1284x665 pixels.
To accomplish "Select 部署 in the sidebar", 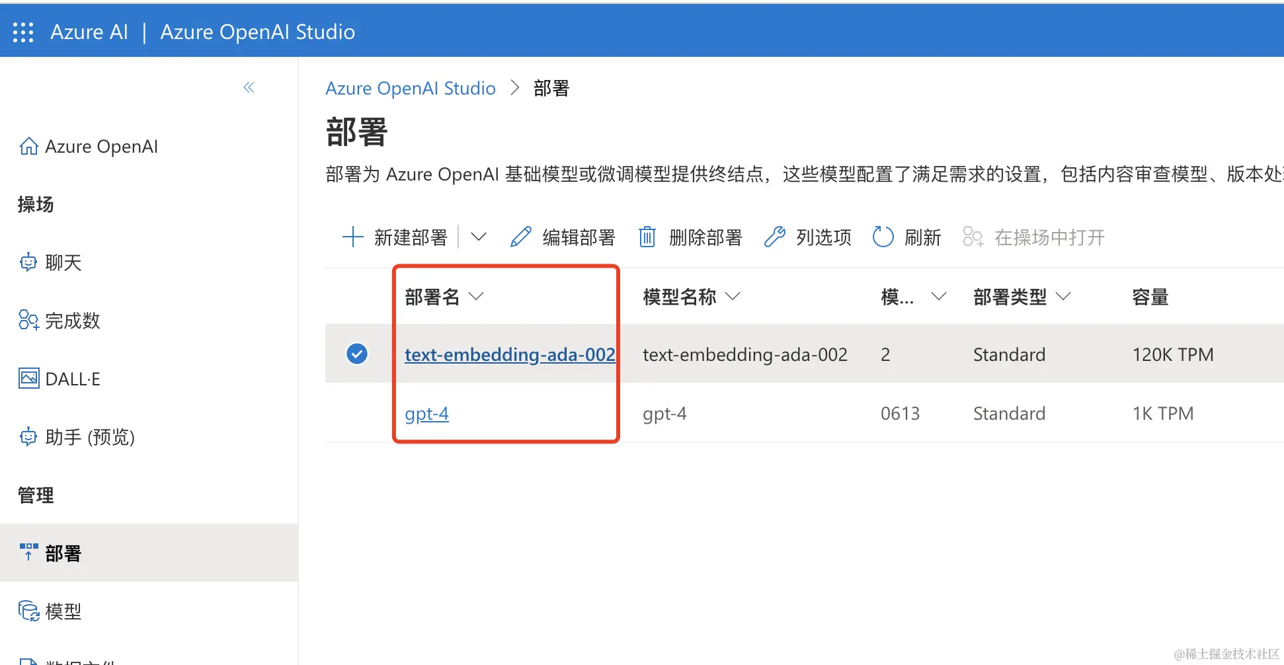I will (x=149, y=553).
